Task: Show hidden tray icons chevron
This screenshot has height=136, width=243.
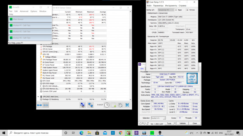Action: point(197,133)
